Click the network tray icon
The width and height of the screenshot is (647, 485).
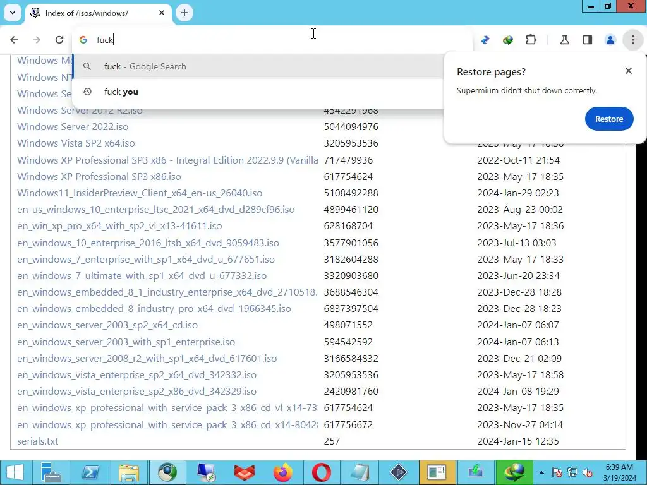tap(572, 472)
